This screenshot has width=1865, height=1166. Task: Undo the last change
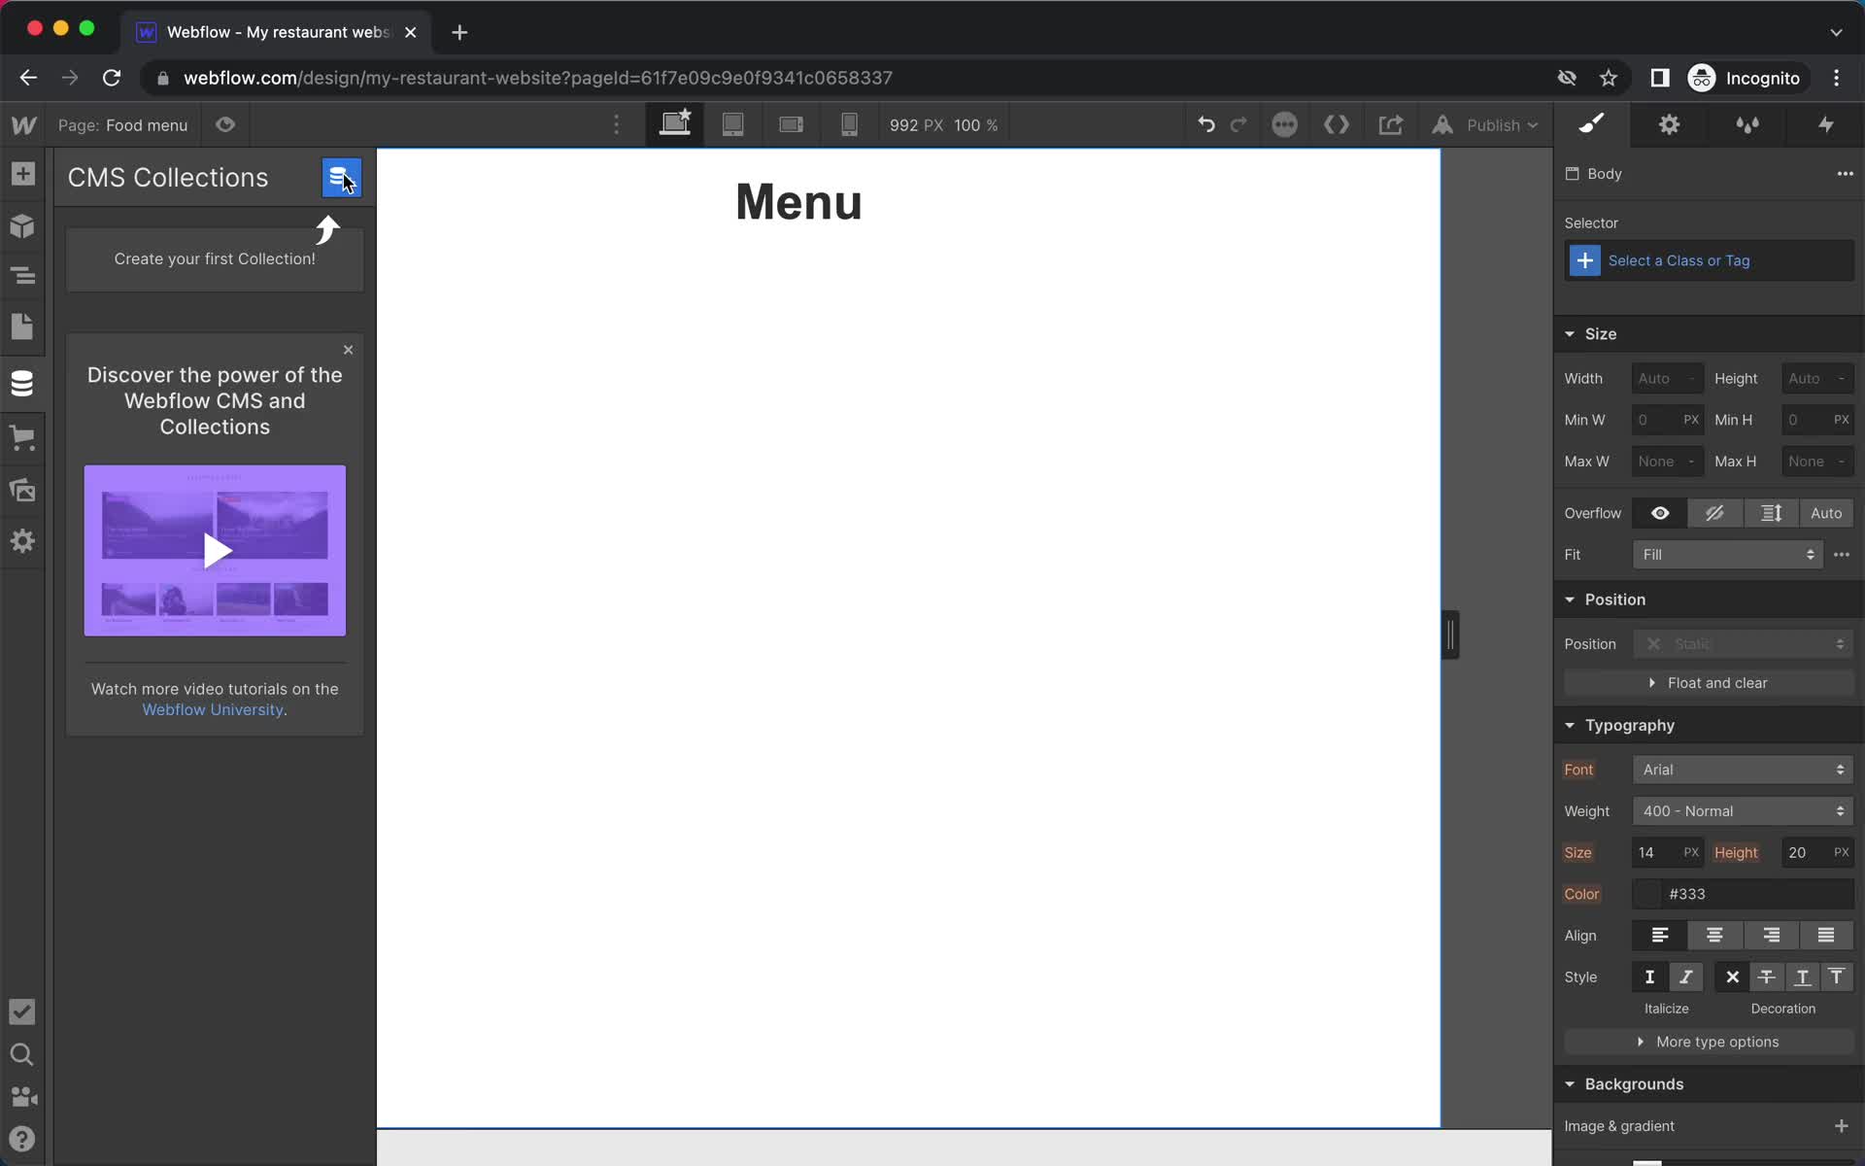pos(1206,124)
